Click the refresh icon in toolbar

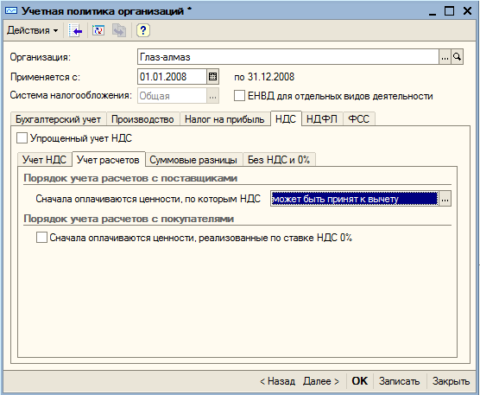point(98,30)
